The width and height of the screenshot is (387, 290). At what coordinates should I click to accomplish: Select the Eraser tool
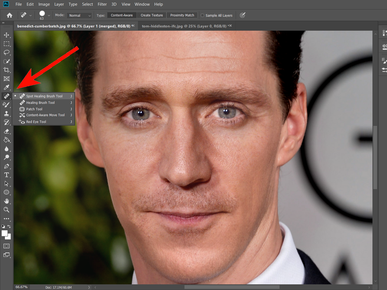(6, 131)
